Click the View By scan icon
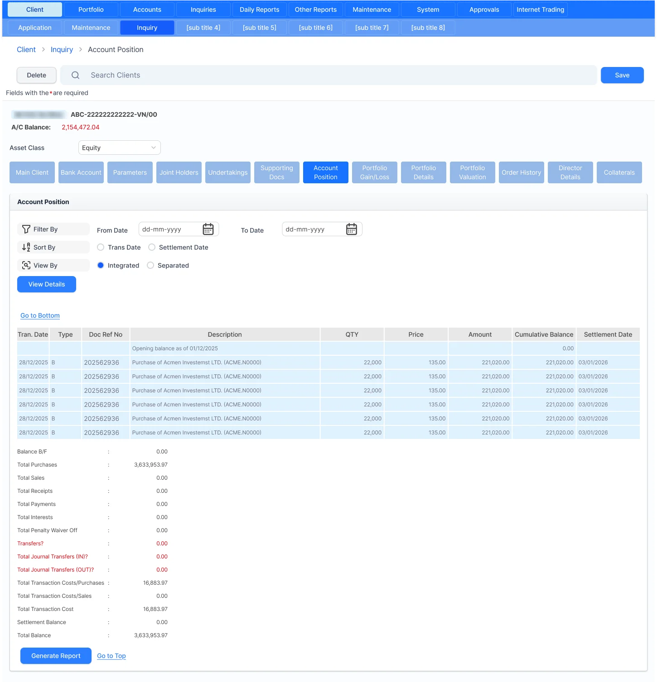This screenshot has width=657, height=682. (x=26, y=265)
